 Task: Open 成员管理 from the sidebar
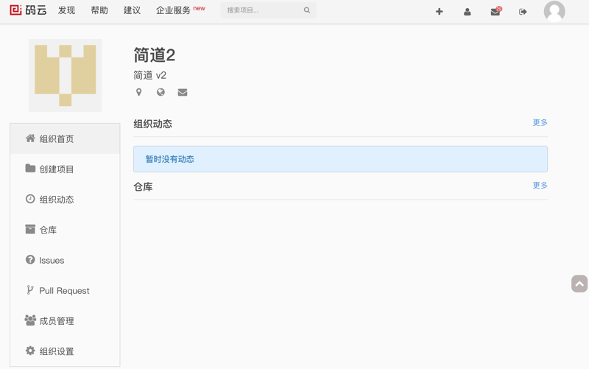(x=65, y=321)
